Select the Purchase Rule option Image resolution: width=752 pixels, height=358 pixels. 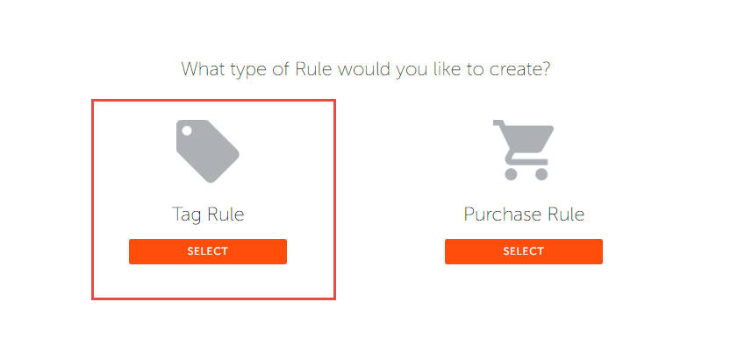click(x=524, y=251)
